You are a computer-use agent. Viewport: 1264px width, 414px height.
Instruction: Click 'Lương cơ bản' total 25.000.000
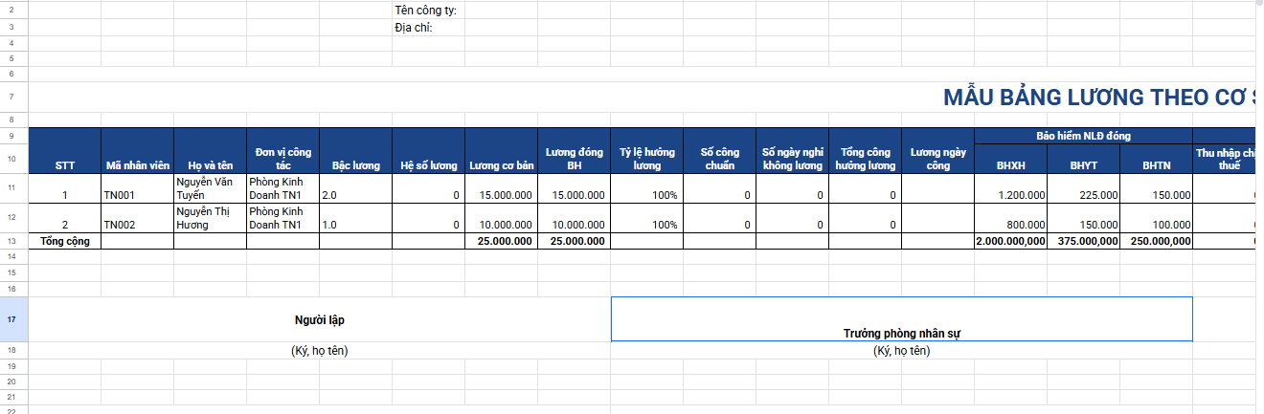[502, 241]
